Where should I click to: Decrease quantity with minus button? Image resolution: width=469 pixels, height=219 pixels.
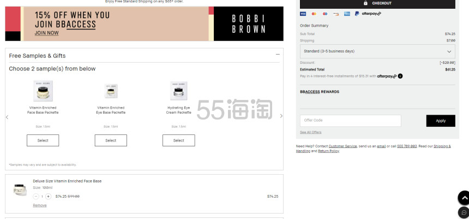point(36,197)
